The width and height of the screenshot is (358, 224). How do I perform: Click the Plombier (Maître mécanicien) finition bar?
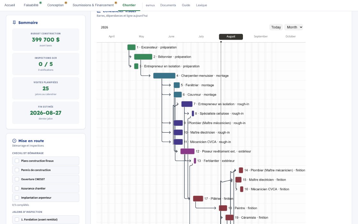pyautogui.click(x=241, y=170)
